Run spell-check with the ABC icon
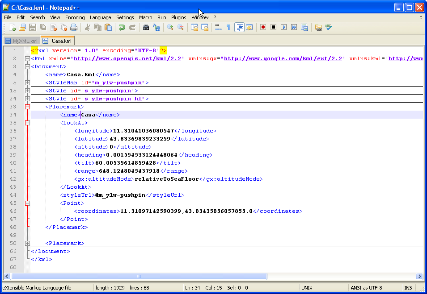Viewport: 427px width, 294px height. [x=329, y=27]
